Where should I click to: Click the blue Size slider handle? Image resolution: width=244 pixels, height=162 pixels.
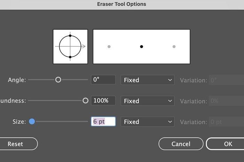[32, 122]
